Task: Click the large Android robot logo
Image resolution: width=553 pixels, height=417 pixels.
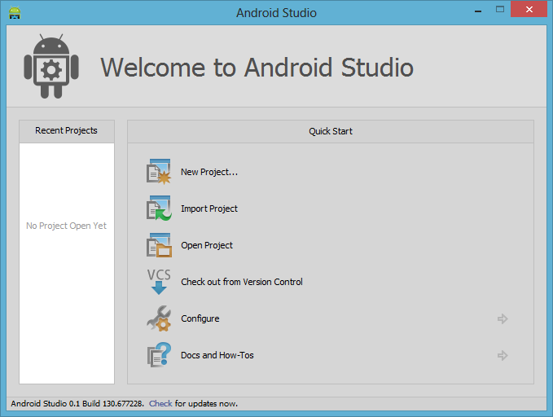Action: (51, 66)
